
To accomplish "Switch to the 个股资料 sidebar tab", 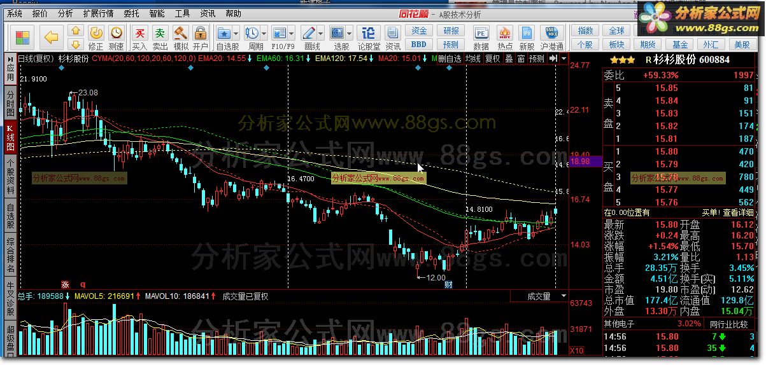I will coord(11,176).
